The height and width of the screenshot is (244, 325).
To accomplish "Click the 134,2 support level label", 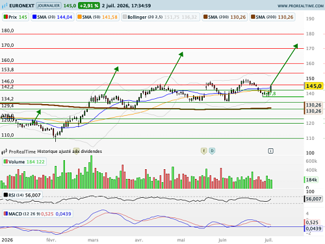I will click(8, 99).
